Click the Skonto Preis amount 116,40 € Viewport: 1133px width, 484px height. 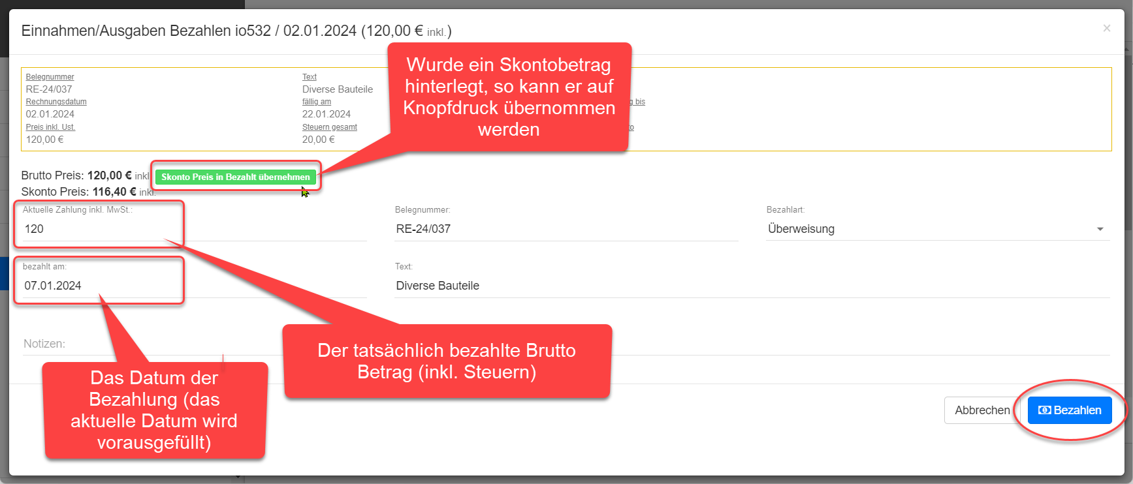pyautogui.click(x=114, y=192)
